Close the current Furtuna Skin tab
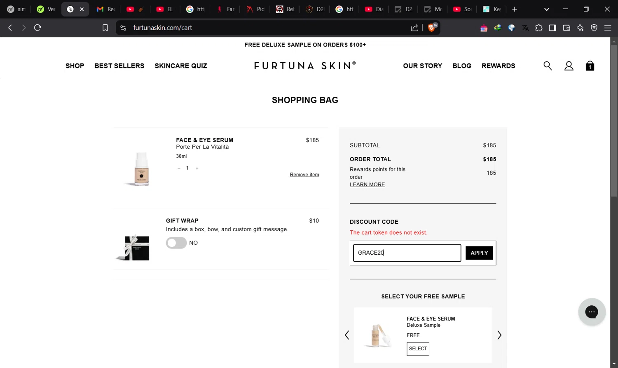618x368 pixels. click(82, 9)
